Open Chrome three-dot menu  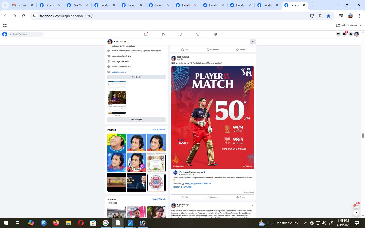(x=359, y=16)
